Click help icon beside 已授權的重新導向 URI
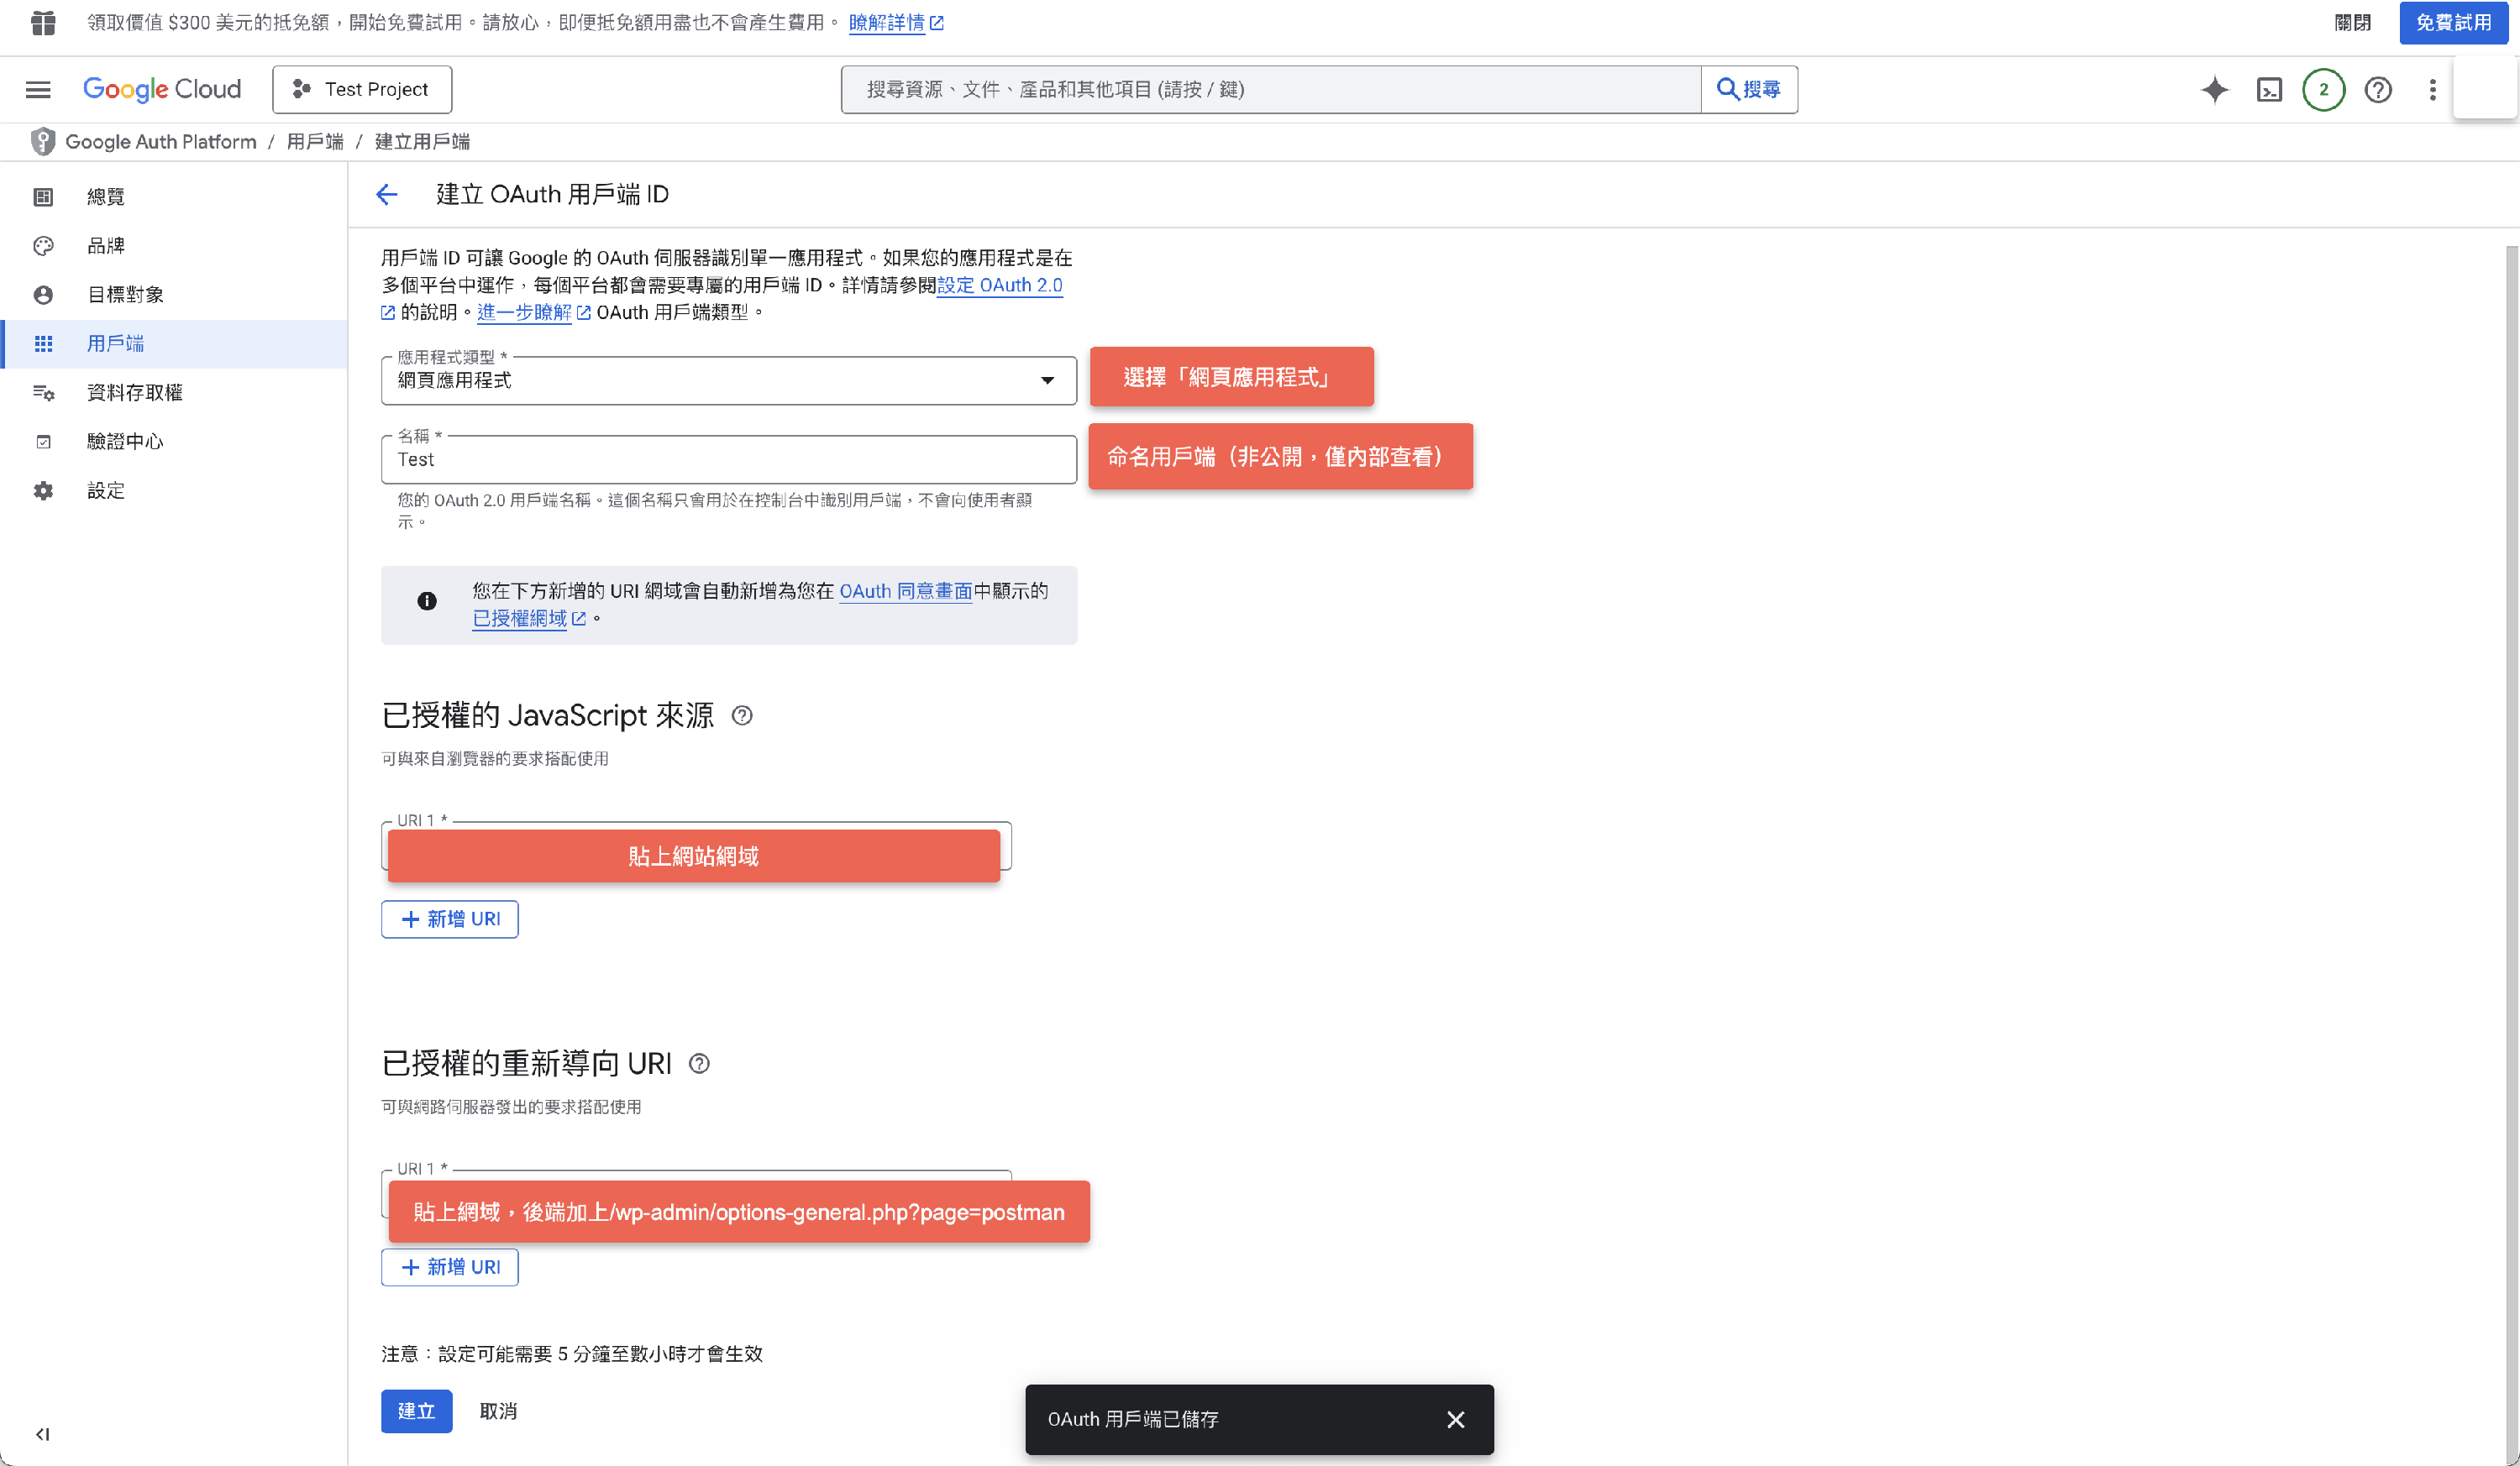Screen dimensions: 2520x1466 point(699,1063)
